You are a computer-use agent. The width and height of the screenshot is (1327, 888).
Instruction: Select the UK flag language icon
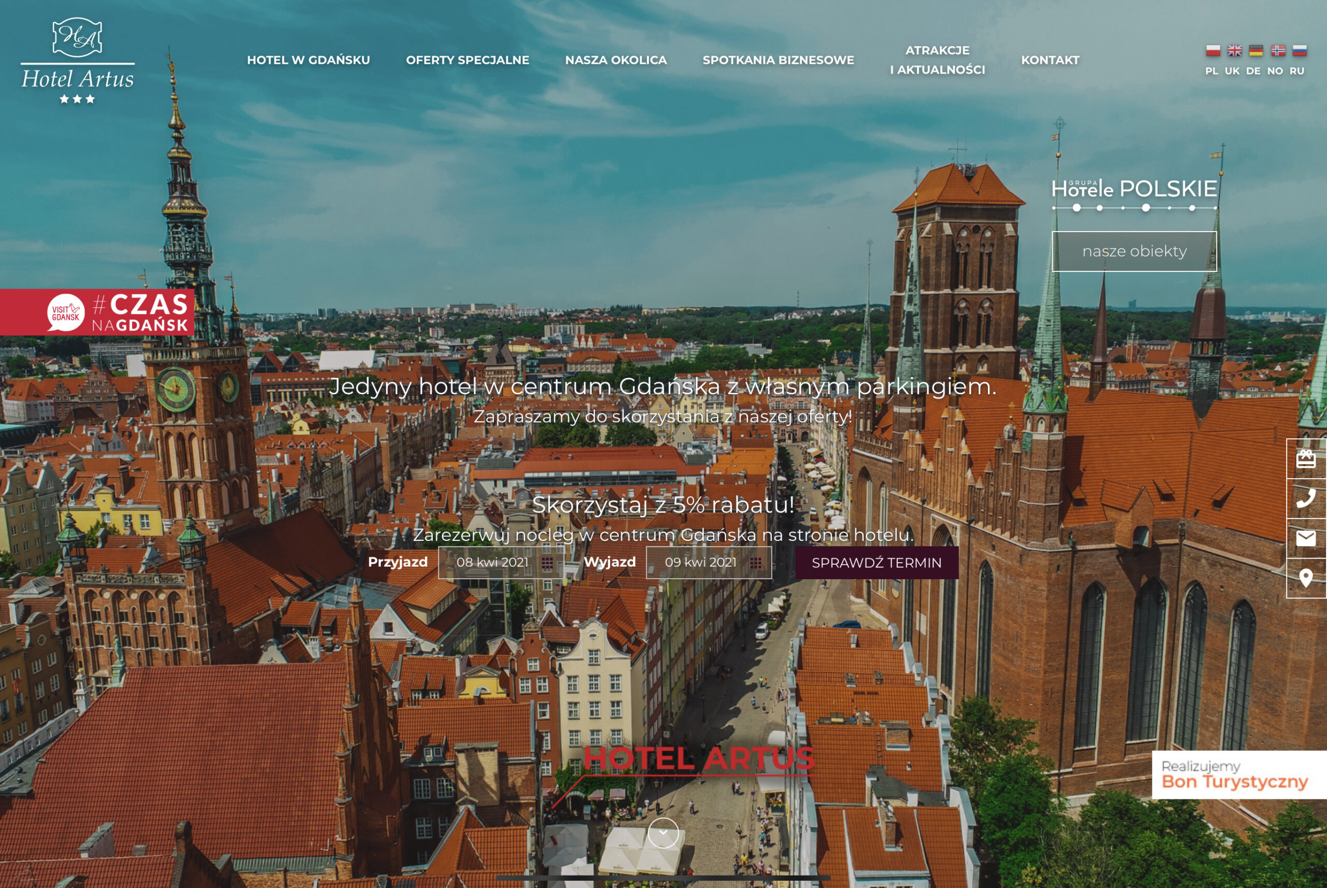click(1234, 50)
